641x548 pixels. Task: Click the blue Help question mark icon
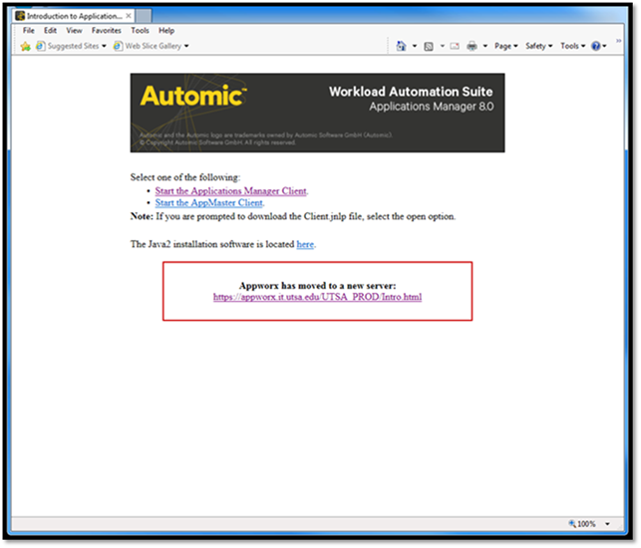click(596, 46)
